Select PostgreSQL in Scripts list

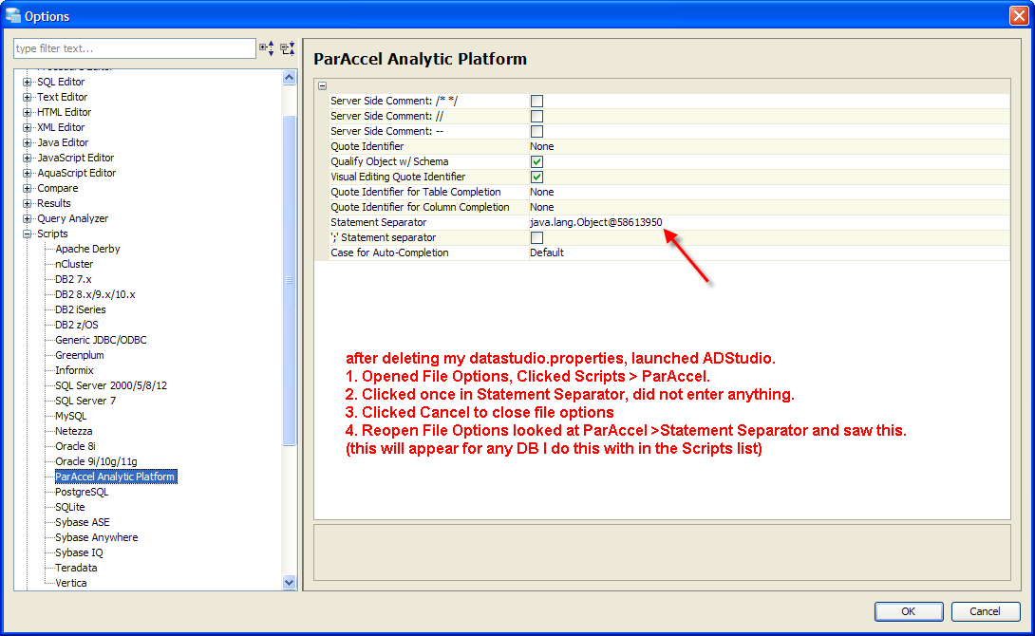(82, 492)
